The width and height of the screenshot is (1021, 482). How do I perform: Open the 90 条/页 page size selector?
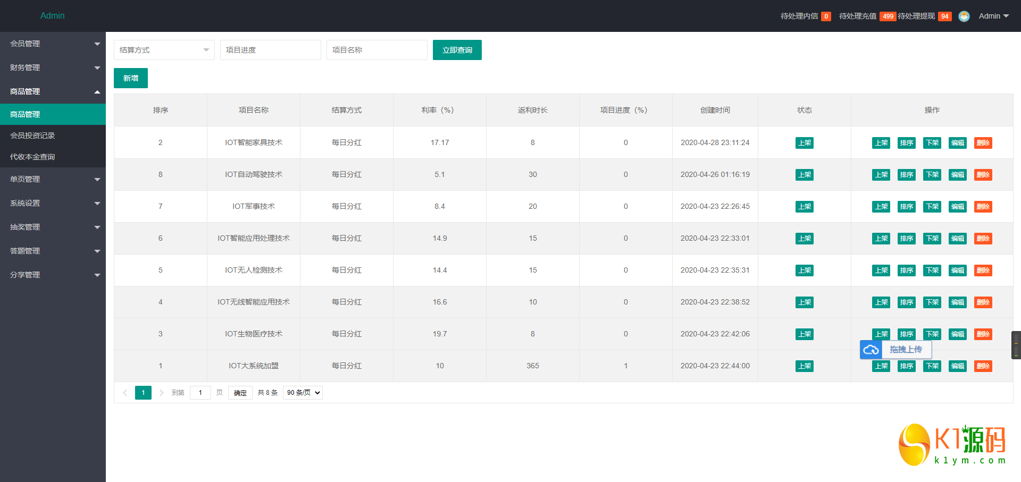click(x=303, y=393)
